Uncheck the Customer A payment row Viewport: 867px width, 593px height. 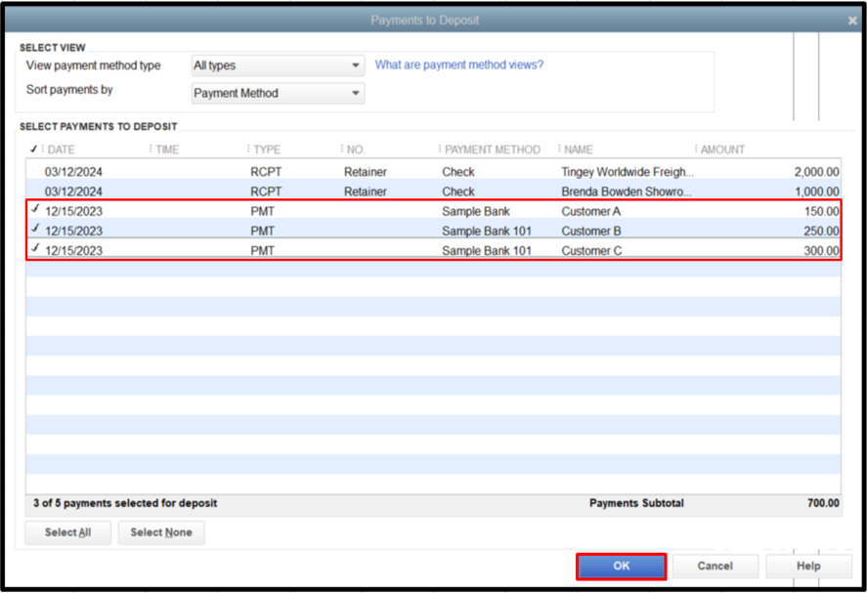[35, 209]
